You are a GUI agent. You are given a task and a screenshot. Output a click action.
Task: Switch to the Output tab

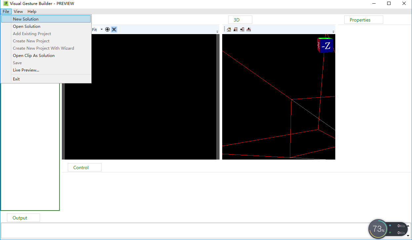pos(23,217)
